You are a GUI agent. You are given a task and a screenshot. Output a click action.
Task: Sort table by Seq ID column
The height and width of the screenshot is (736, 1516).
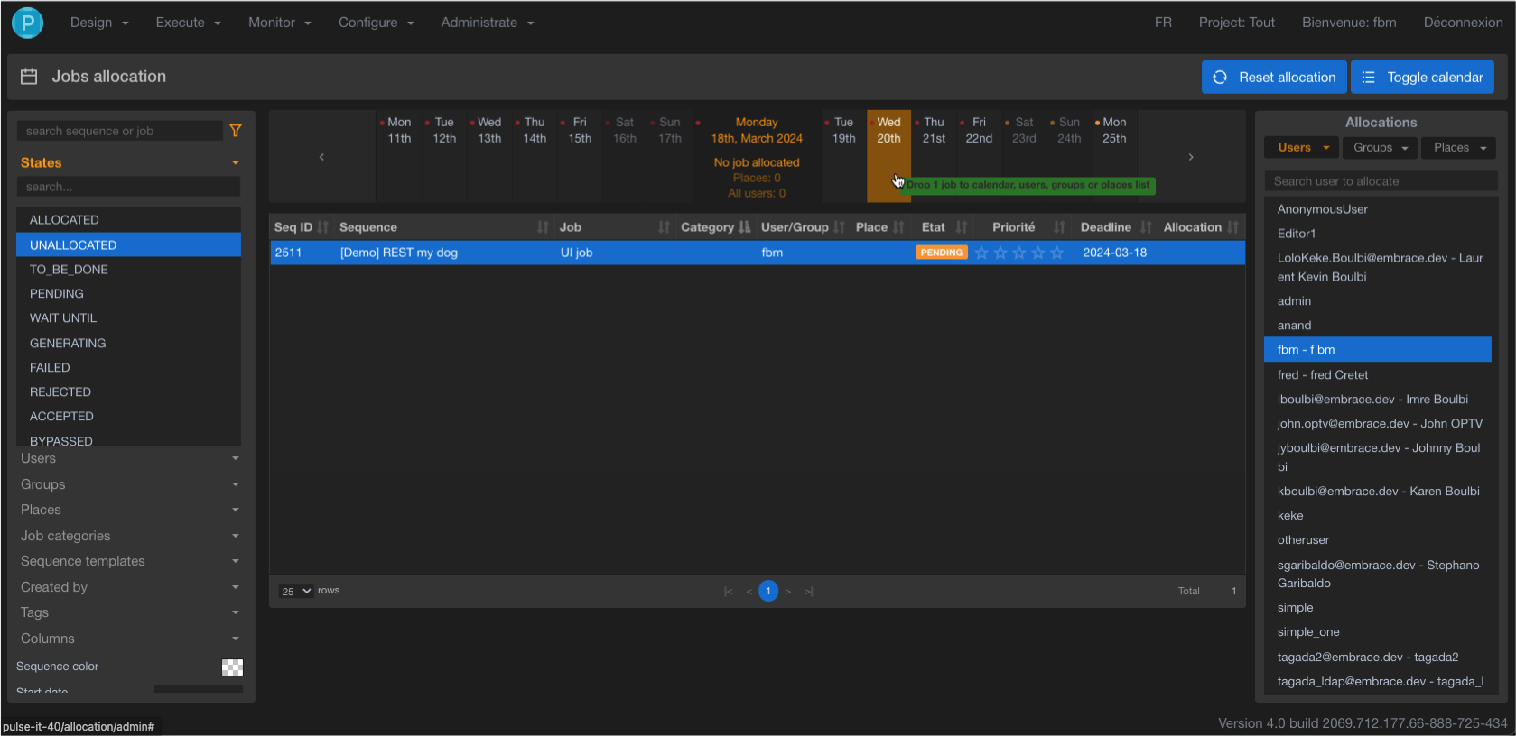tap(322, 227)
